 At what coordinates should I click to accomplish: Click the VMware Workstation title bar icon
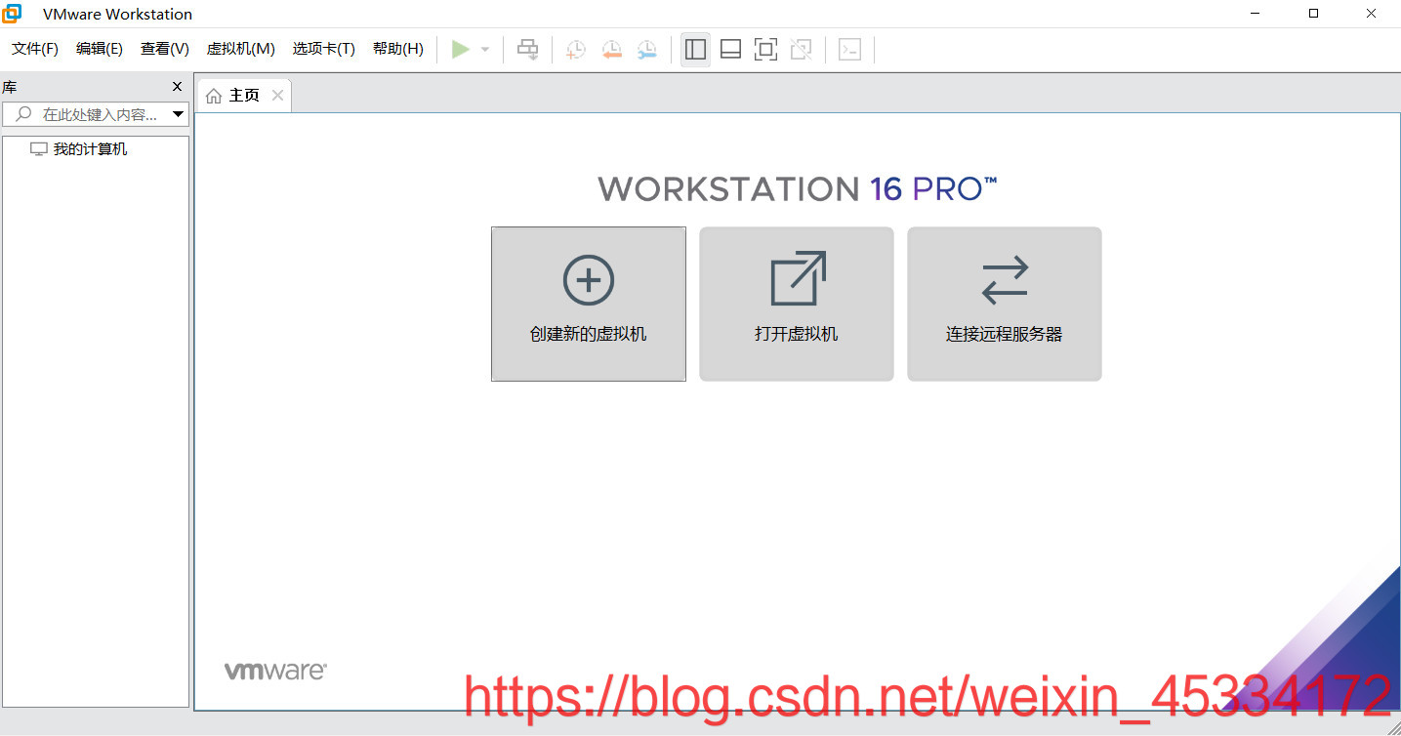tap(13, 14)
